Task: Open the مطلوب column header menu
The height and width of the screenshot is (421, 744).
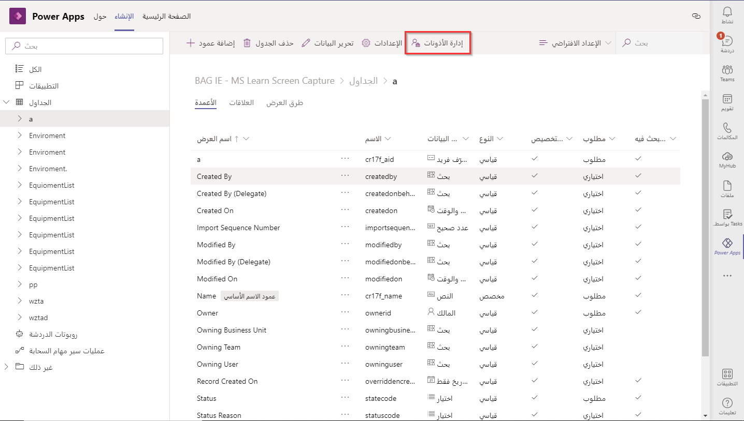Action: point(612,139)
